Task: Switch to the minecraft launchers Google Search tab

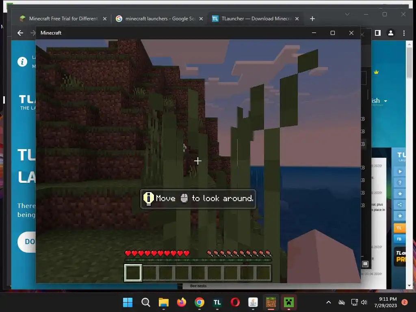Action: 159,19
